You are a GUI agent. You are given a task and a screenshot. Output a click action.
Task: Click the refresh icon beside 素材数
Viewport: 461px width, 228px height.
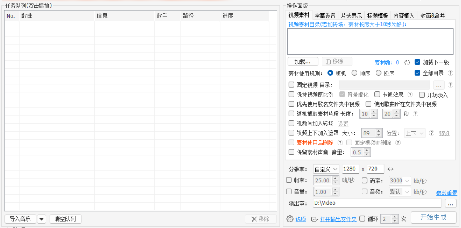(407, 62)
